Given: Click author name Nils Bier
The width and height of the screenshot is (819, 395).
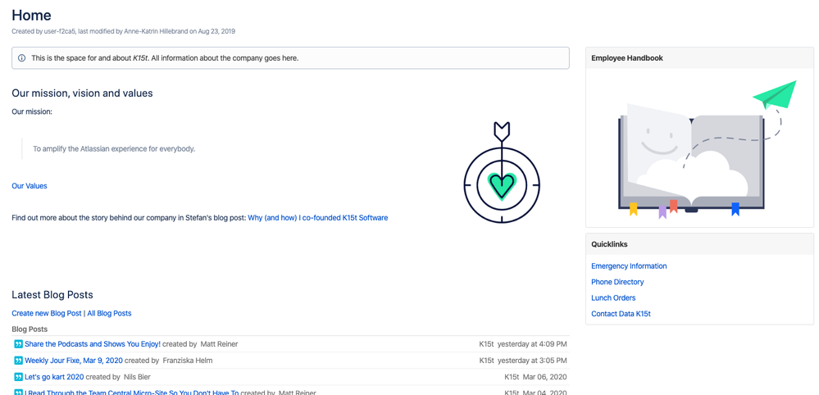Looking at the screenshot, I should (x=137, y=377).
